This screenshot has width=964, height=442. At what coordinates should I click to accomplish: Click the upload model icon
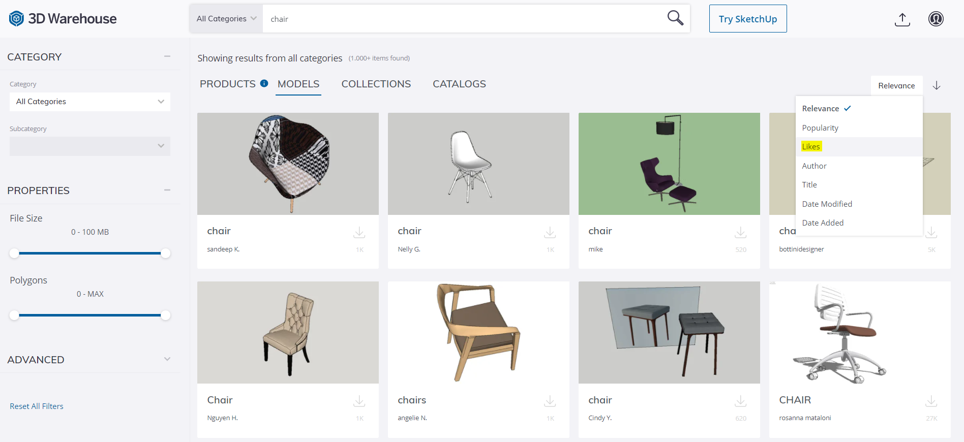[x=902, y=19]
